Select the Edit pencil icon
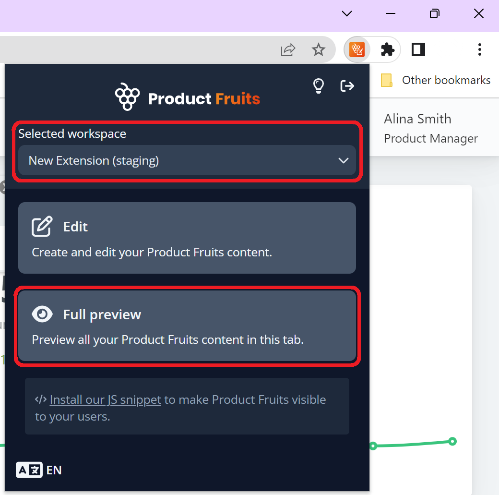The width and height of the screenshot is (499, 495). pos(42,226)
